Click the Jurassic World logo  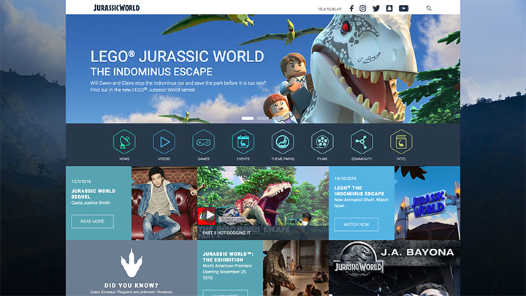(117, 8)
